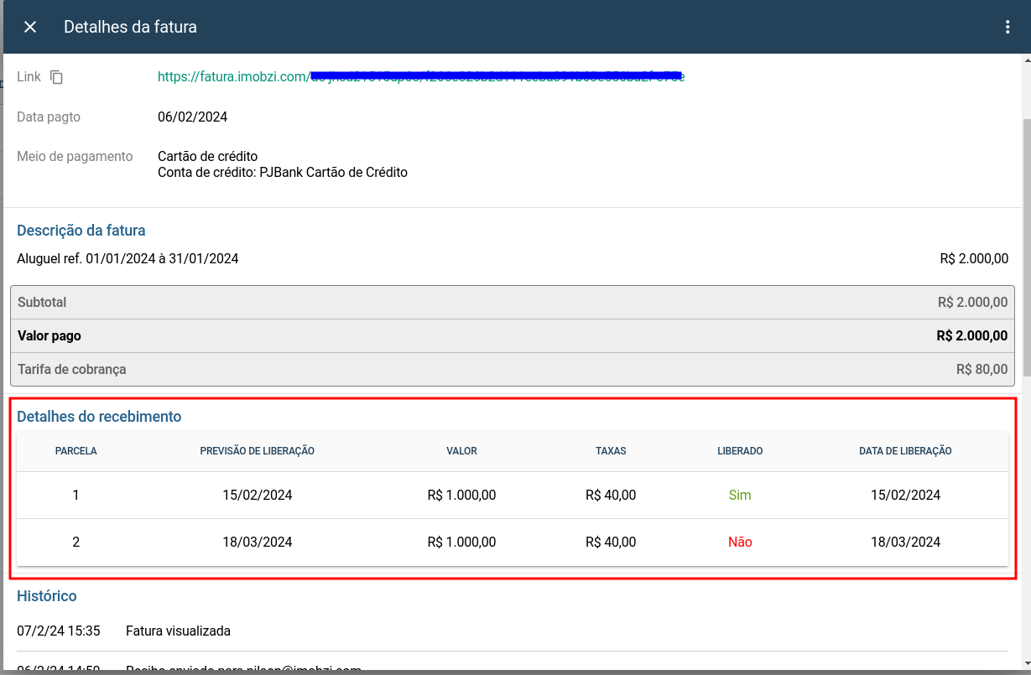
Task: Click the 'Data pagto' field label
Action: click(x=49, y=117)
